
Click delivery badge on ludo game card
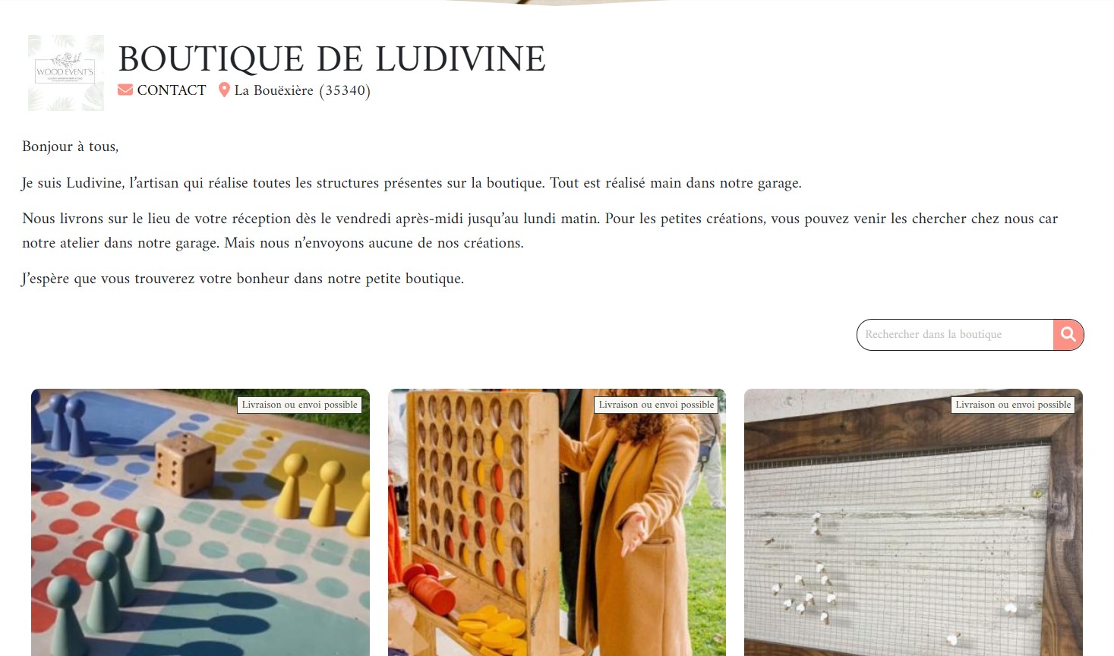[x=300, y=405]
